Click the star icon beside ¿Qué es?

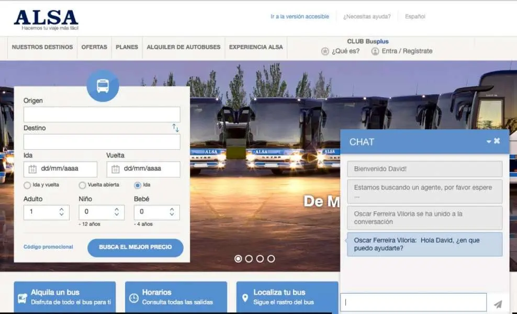[325, 51]
